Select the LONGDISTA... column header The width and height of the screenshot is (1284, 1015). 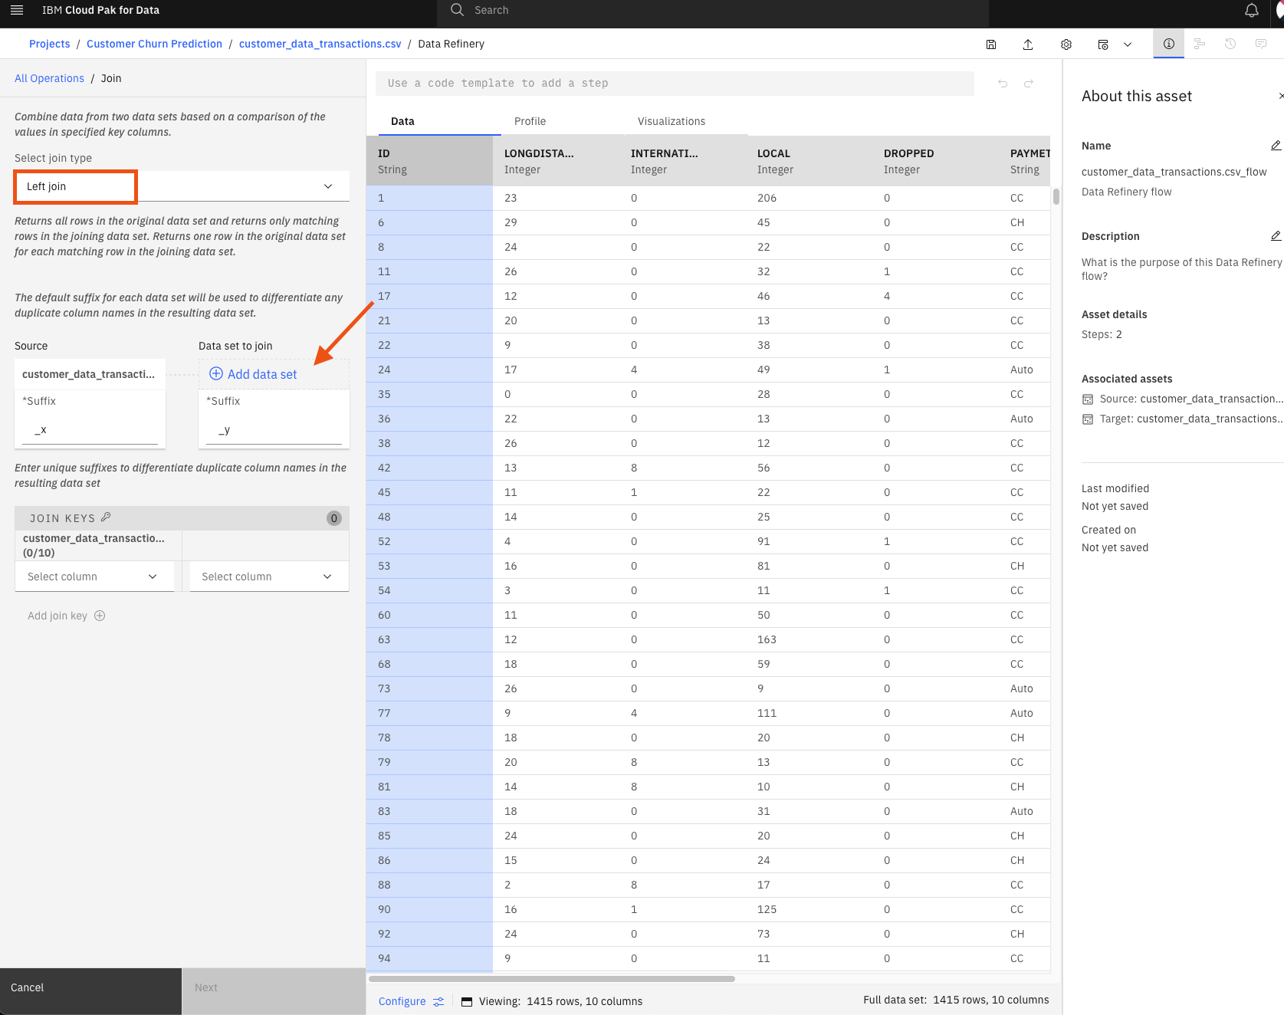click(x=556, y=161)
